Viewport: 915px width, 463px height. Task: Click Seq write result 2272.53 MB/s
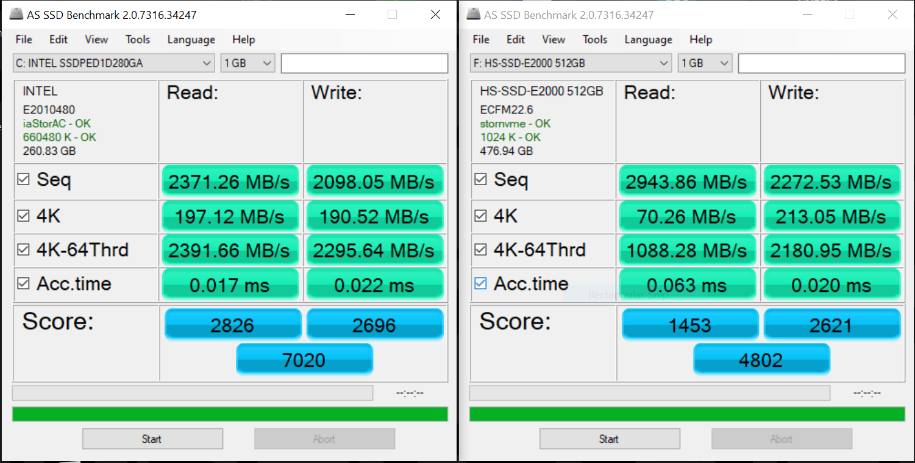(832, 181)
